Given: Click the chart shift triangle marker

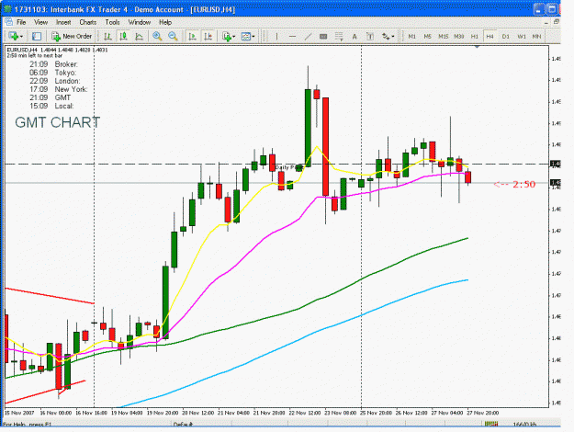Looking at the screenshot, I should [477, 47].
